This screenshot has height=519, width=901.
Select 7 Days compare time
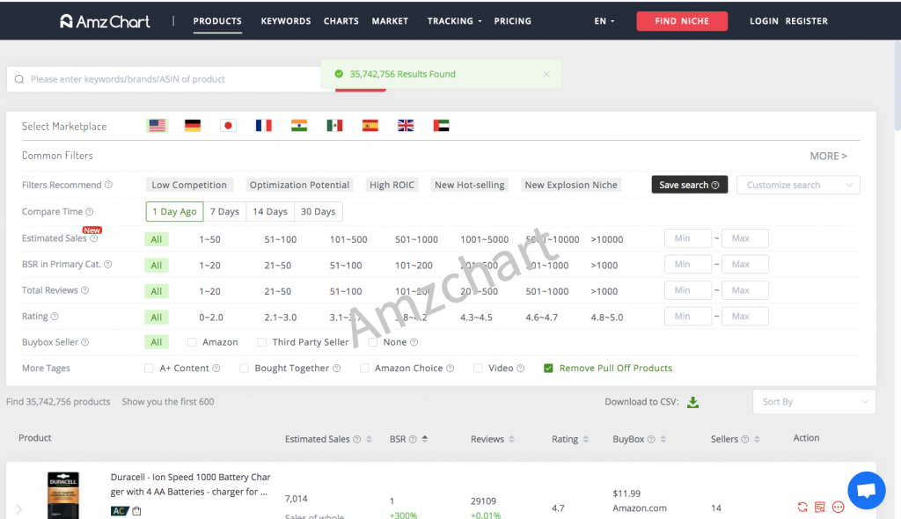[x=224, y=211]
